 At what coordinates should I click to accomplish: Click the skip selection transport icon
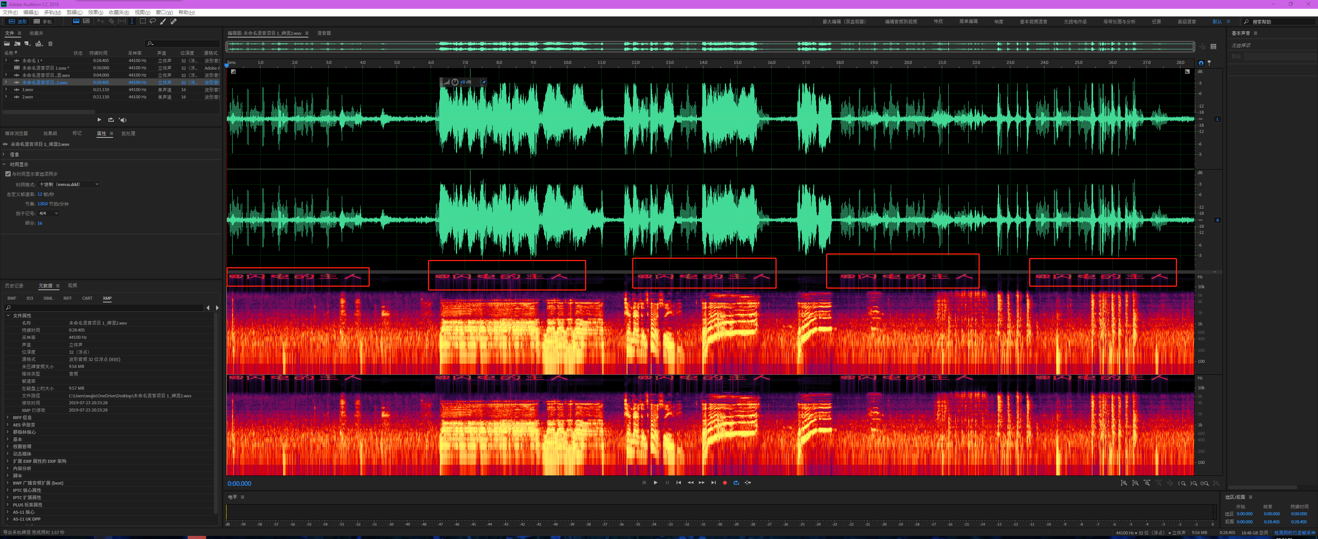pos(748,483)
